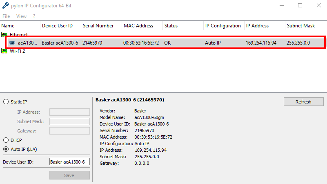Click the Vendor value Basler
The width and height of the screenshot is (327, 184).
click(x=140, y=111)
